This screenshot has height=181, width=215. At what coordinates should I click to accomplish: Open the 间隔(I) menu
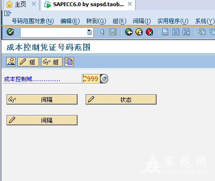142,21
